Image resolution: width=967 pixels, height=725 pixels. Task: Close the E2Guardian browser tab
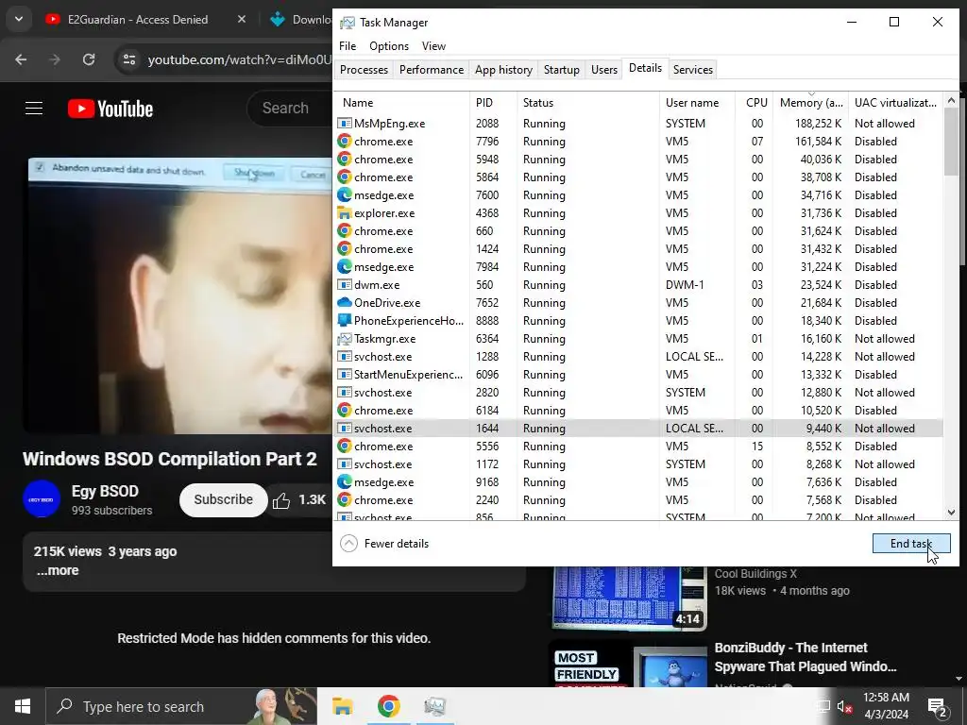(x=242, y=19)
